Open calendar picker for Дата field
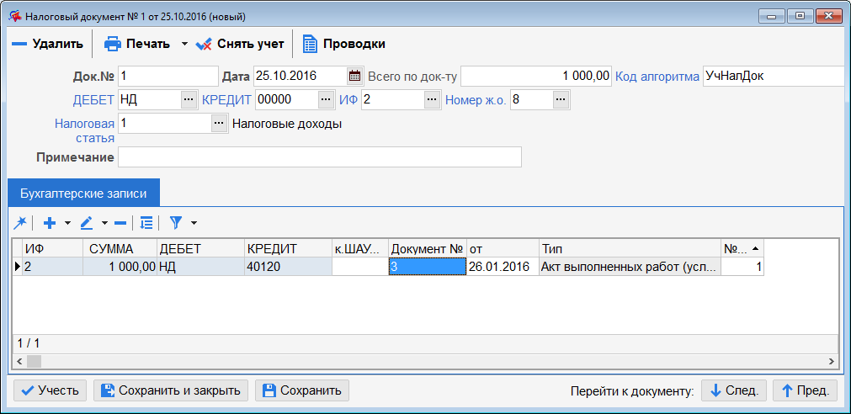This screenshot has height=414, width=851. pos(354,76)
